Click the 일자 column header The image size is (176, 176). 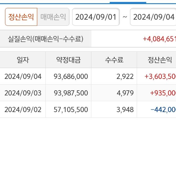(x=23, y=60)
